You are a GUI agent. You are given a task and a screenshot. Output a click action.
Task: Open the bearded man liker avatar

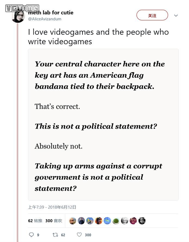pyautogui.click(x=125, y=221)
